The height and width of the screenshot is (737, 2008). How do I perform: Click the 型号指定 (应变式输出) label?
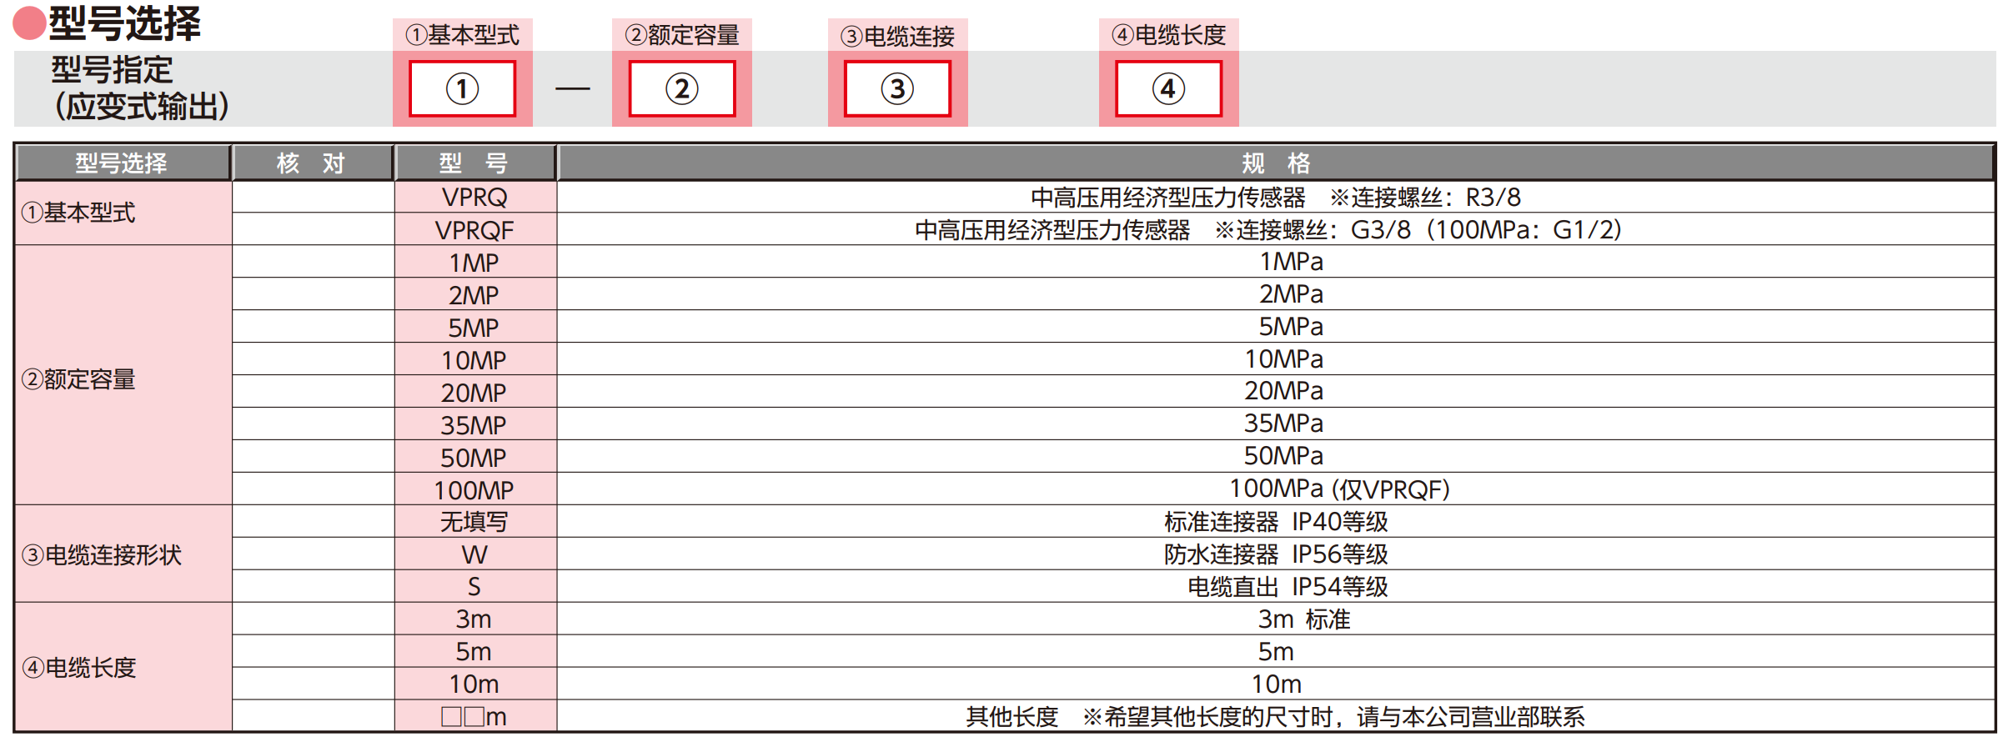point(141,88)
